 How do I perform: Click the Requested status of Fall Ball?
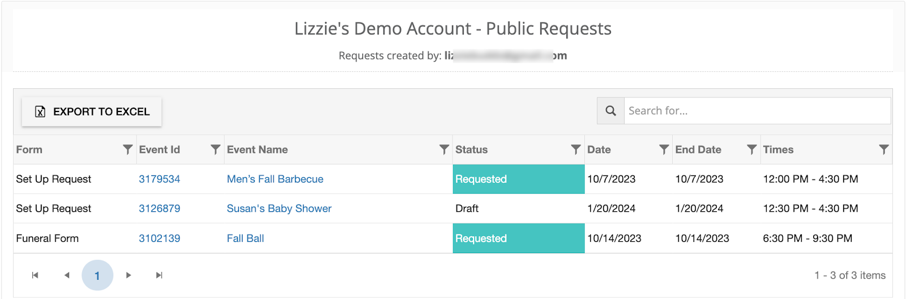point(481,238)
